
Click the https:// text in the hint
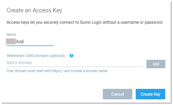point(57,71)
